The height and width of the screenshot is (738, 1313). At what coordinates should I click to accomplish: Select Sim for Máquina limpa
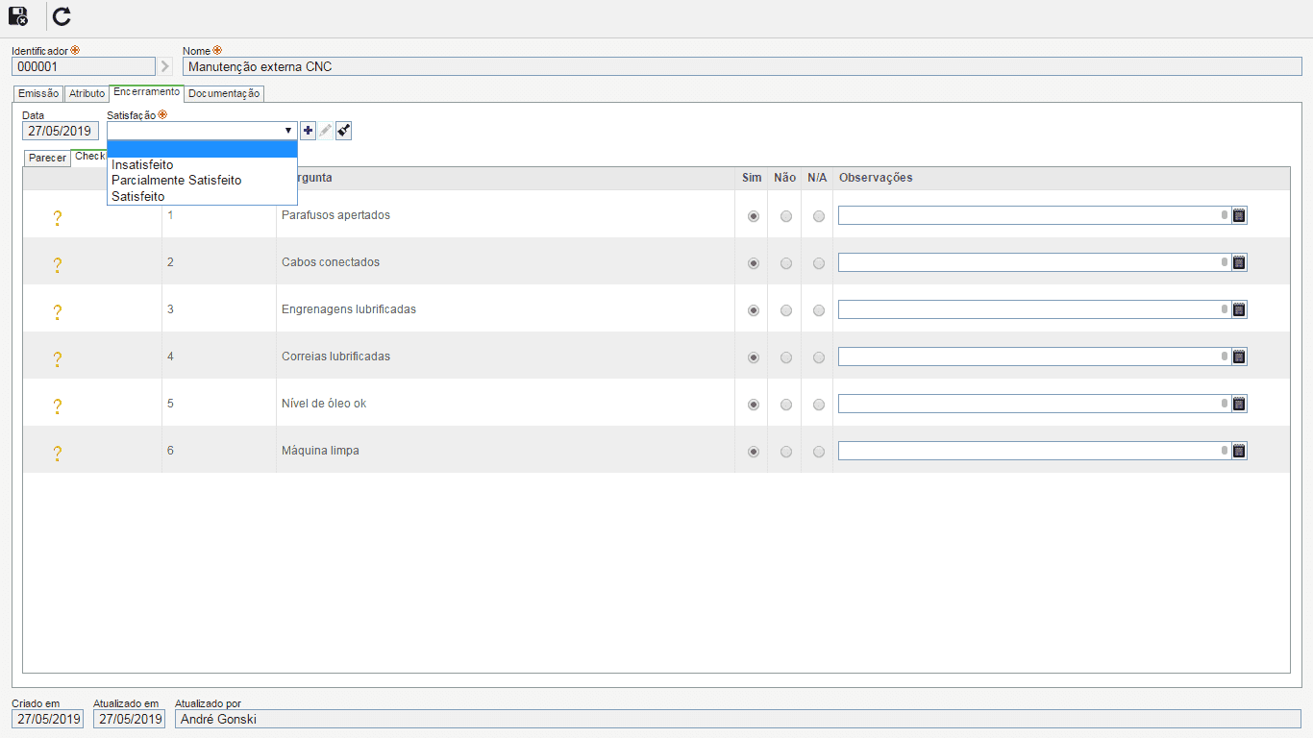753,452
